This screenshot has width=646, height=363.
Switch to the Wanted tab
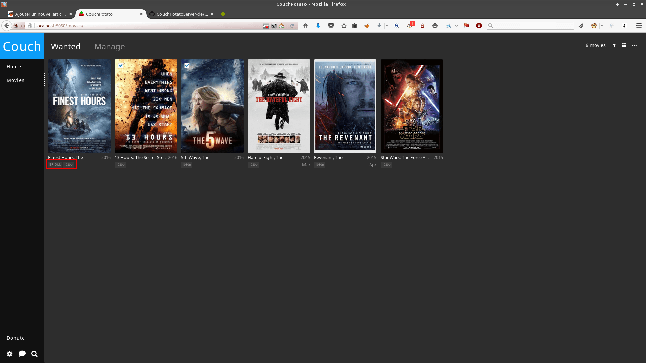coord(66,46)
